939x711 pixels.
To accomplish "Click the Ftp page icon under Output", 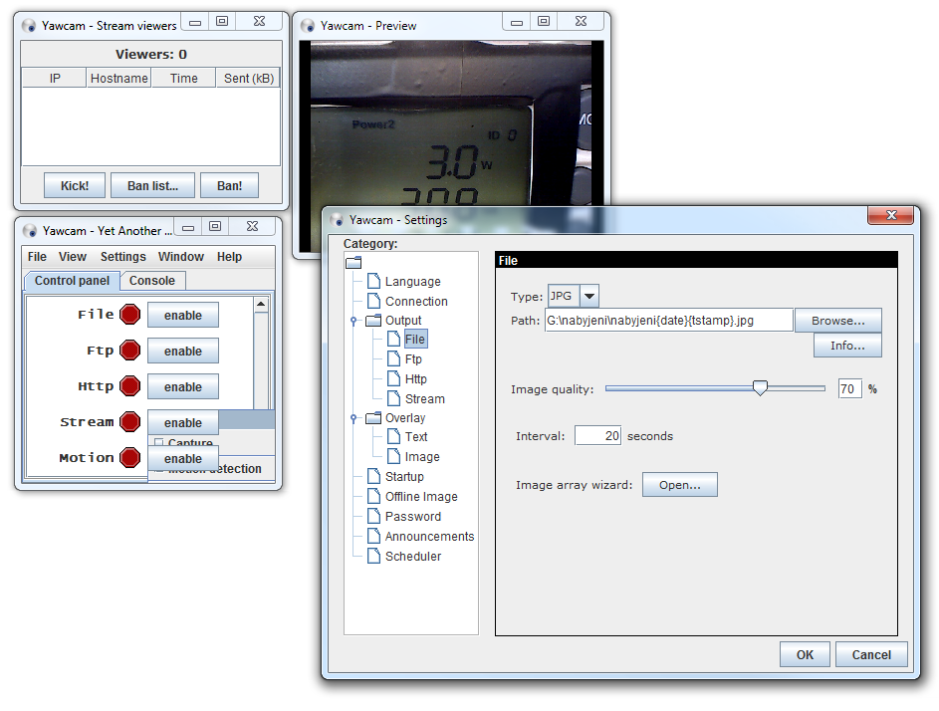I will point(393,358).
